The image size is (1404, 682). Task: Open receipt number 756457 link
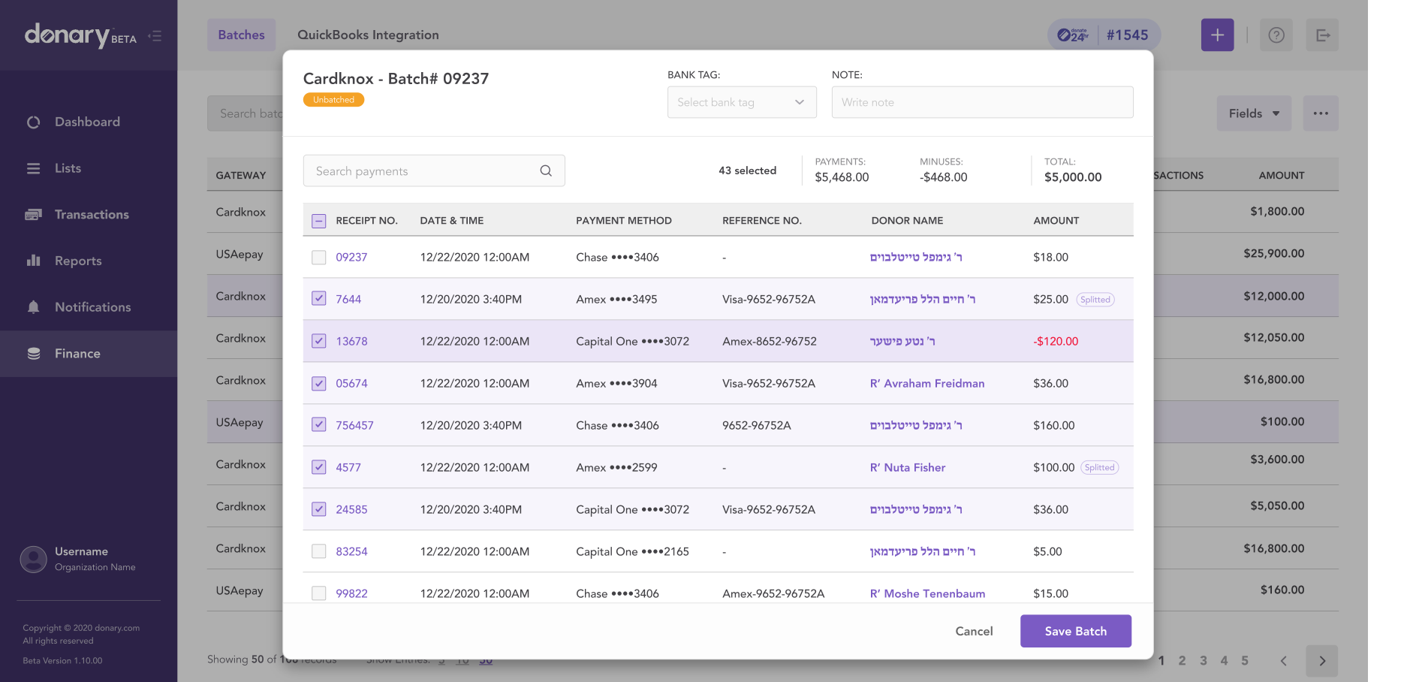[354, 425]
